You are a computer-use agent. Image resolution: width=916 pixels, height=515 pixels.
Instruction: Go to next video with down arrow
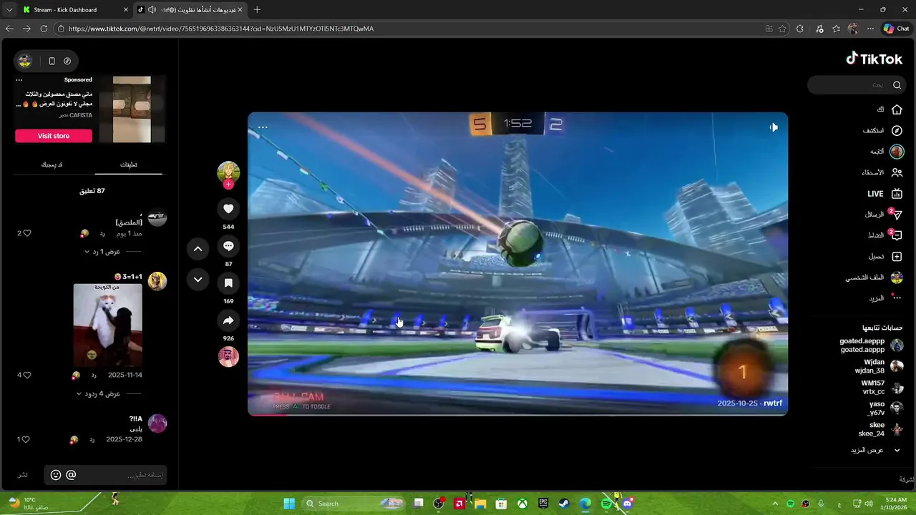coord(198,280)
